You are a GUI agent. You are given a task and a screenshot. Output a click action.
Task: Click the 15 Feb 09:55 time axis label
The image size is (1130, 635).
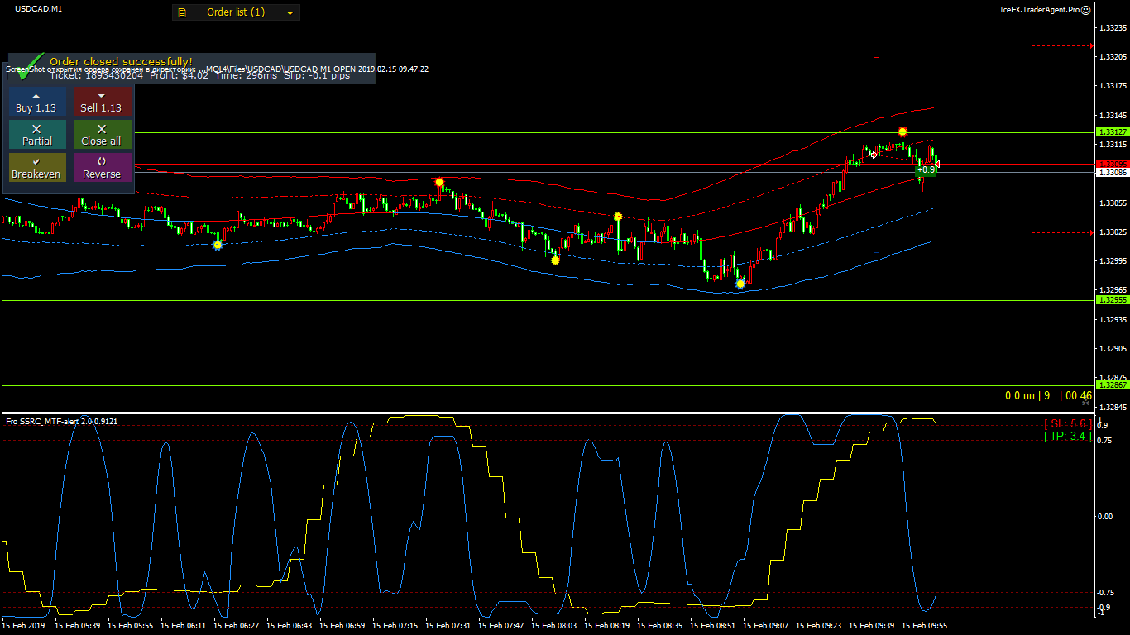coord(924,626)
